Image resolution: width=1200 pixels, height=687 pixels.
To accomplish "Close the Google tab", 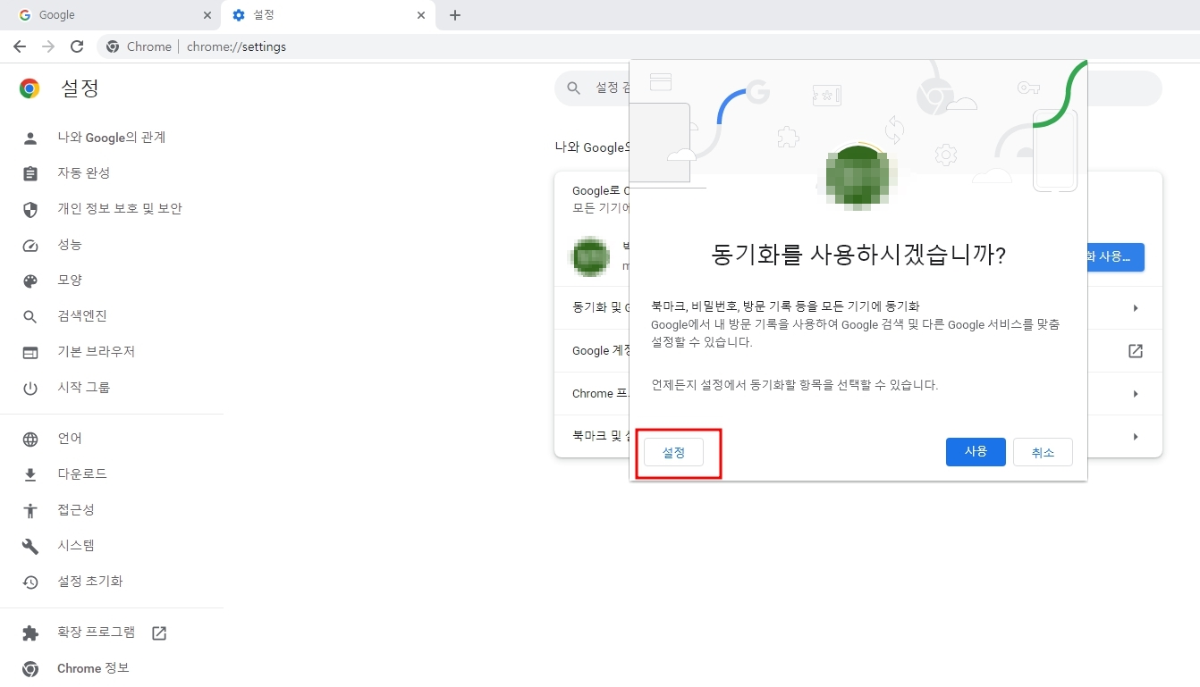I will pyautogui.click(x=207, y=15).
